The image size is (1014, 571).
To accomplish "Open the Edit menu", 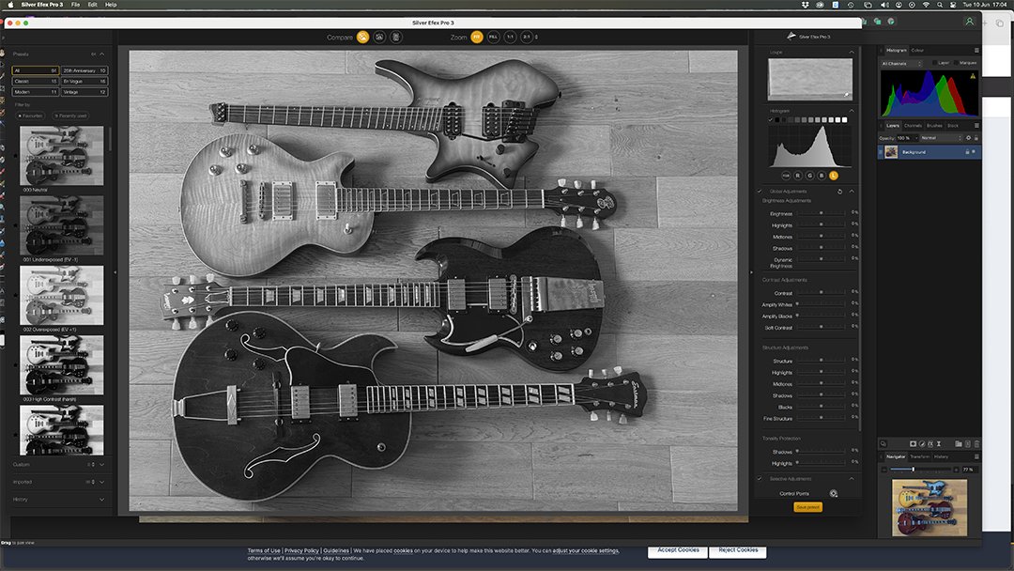I will pos(92,5).
